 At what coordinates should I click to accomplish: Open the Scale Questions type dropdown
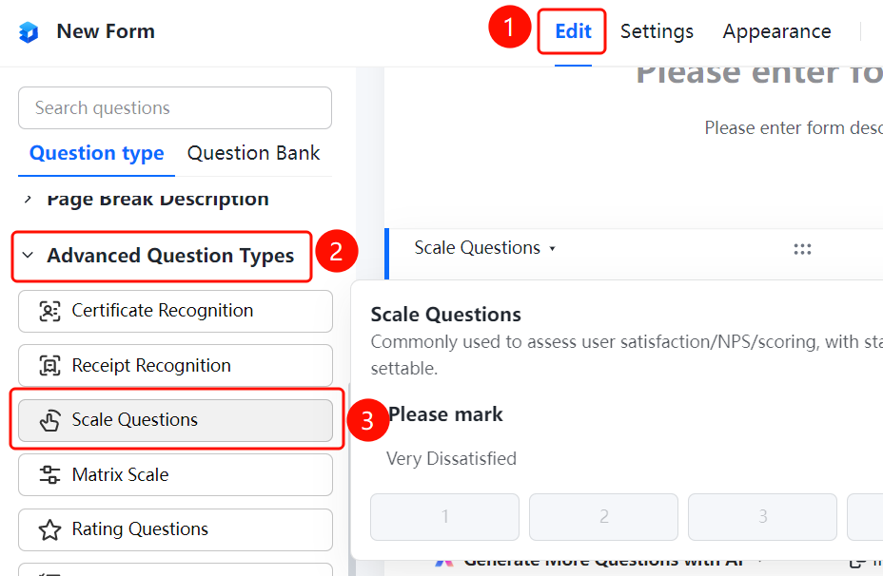485,248
